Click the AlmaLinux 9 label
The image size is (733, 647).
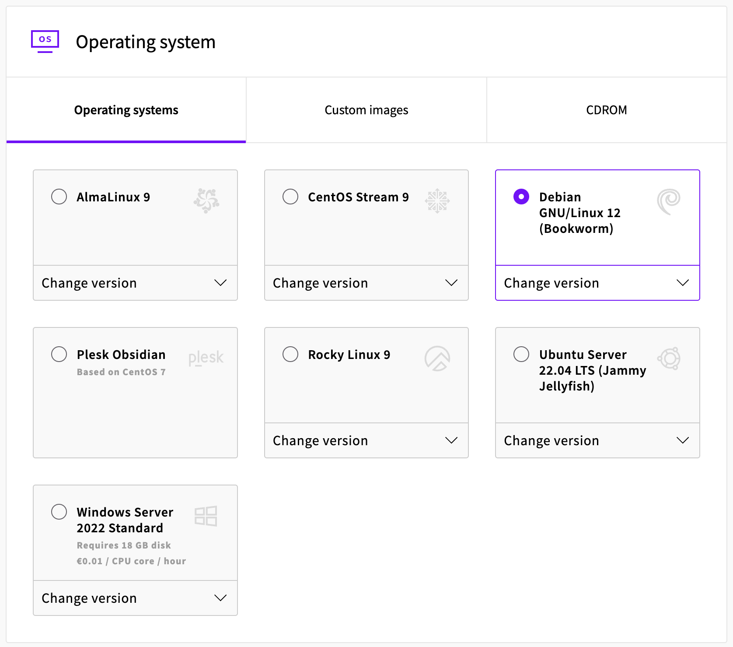click(x=113, y=197)
